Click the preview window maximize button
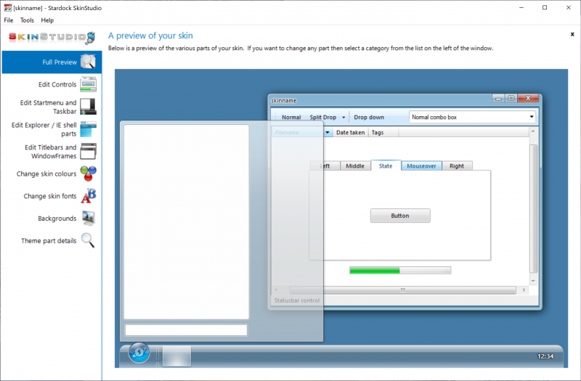Image resolution: width=581 pixels, height=381 pixels. coord(511,98)
